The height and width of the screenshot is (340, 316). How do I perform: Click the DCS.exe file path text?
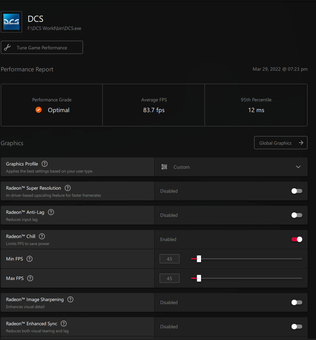[x=54, y=28]
